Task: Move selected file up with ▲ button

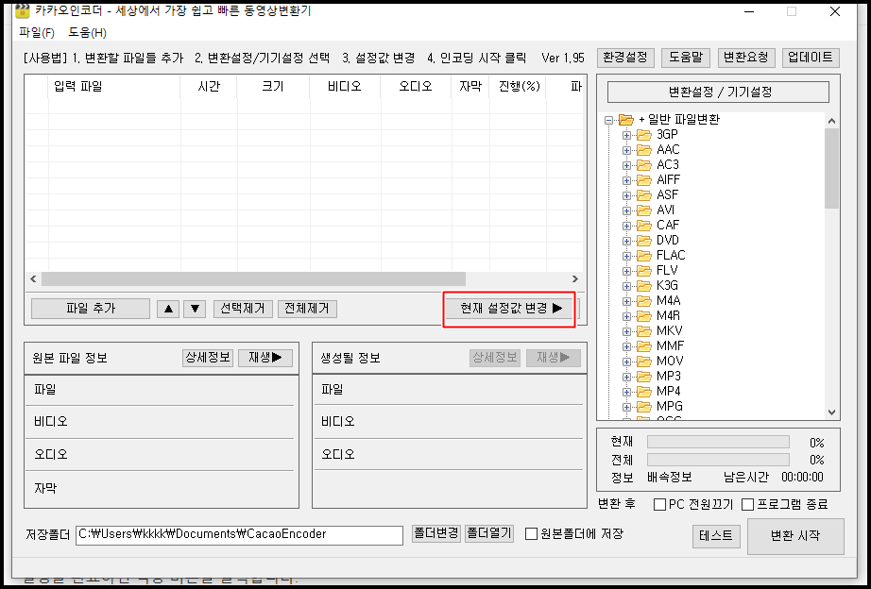Action: pyautogui.click(x=168, y=309)
